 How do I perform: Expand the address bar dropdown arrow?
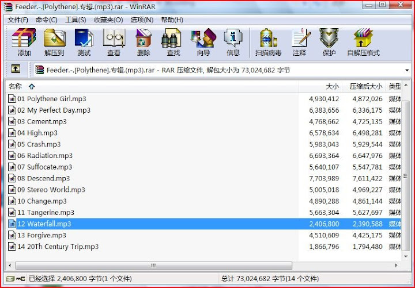pos(407,70)
